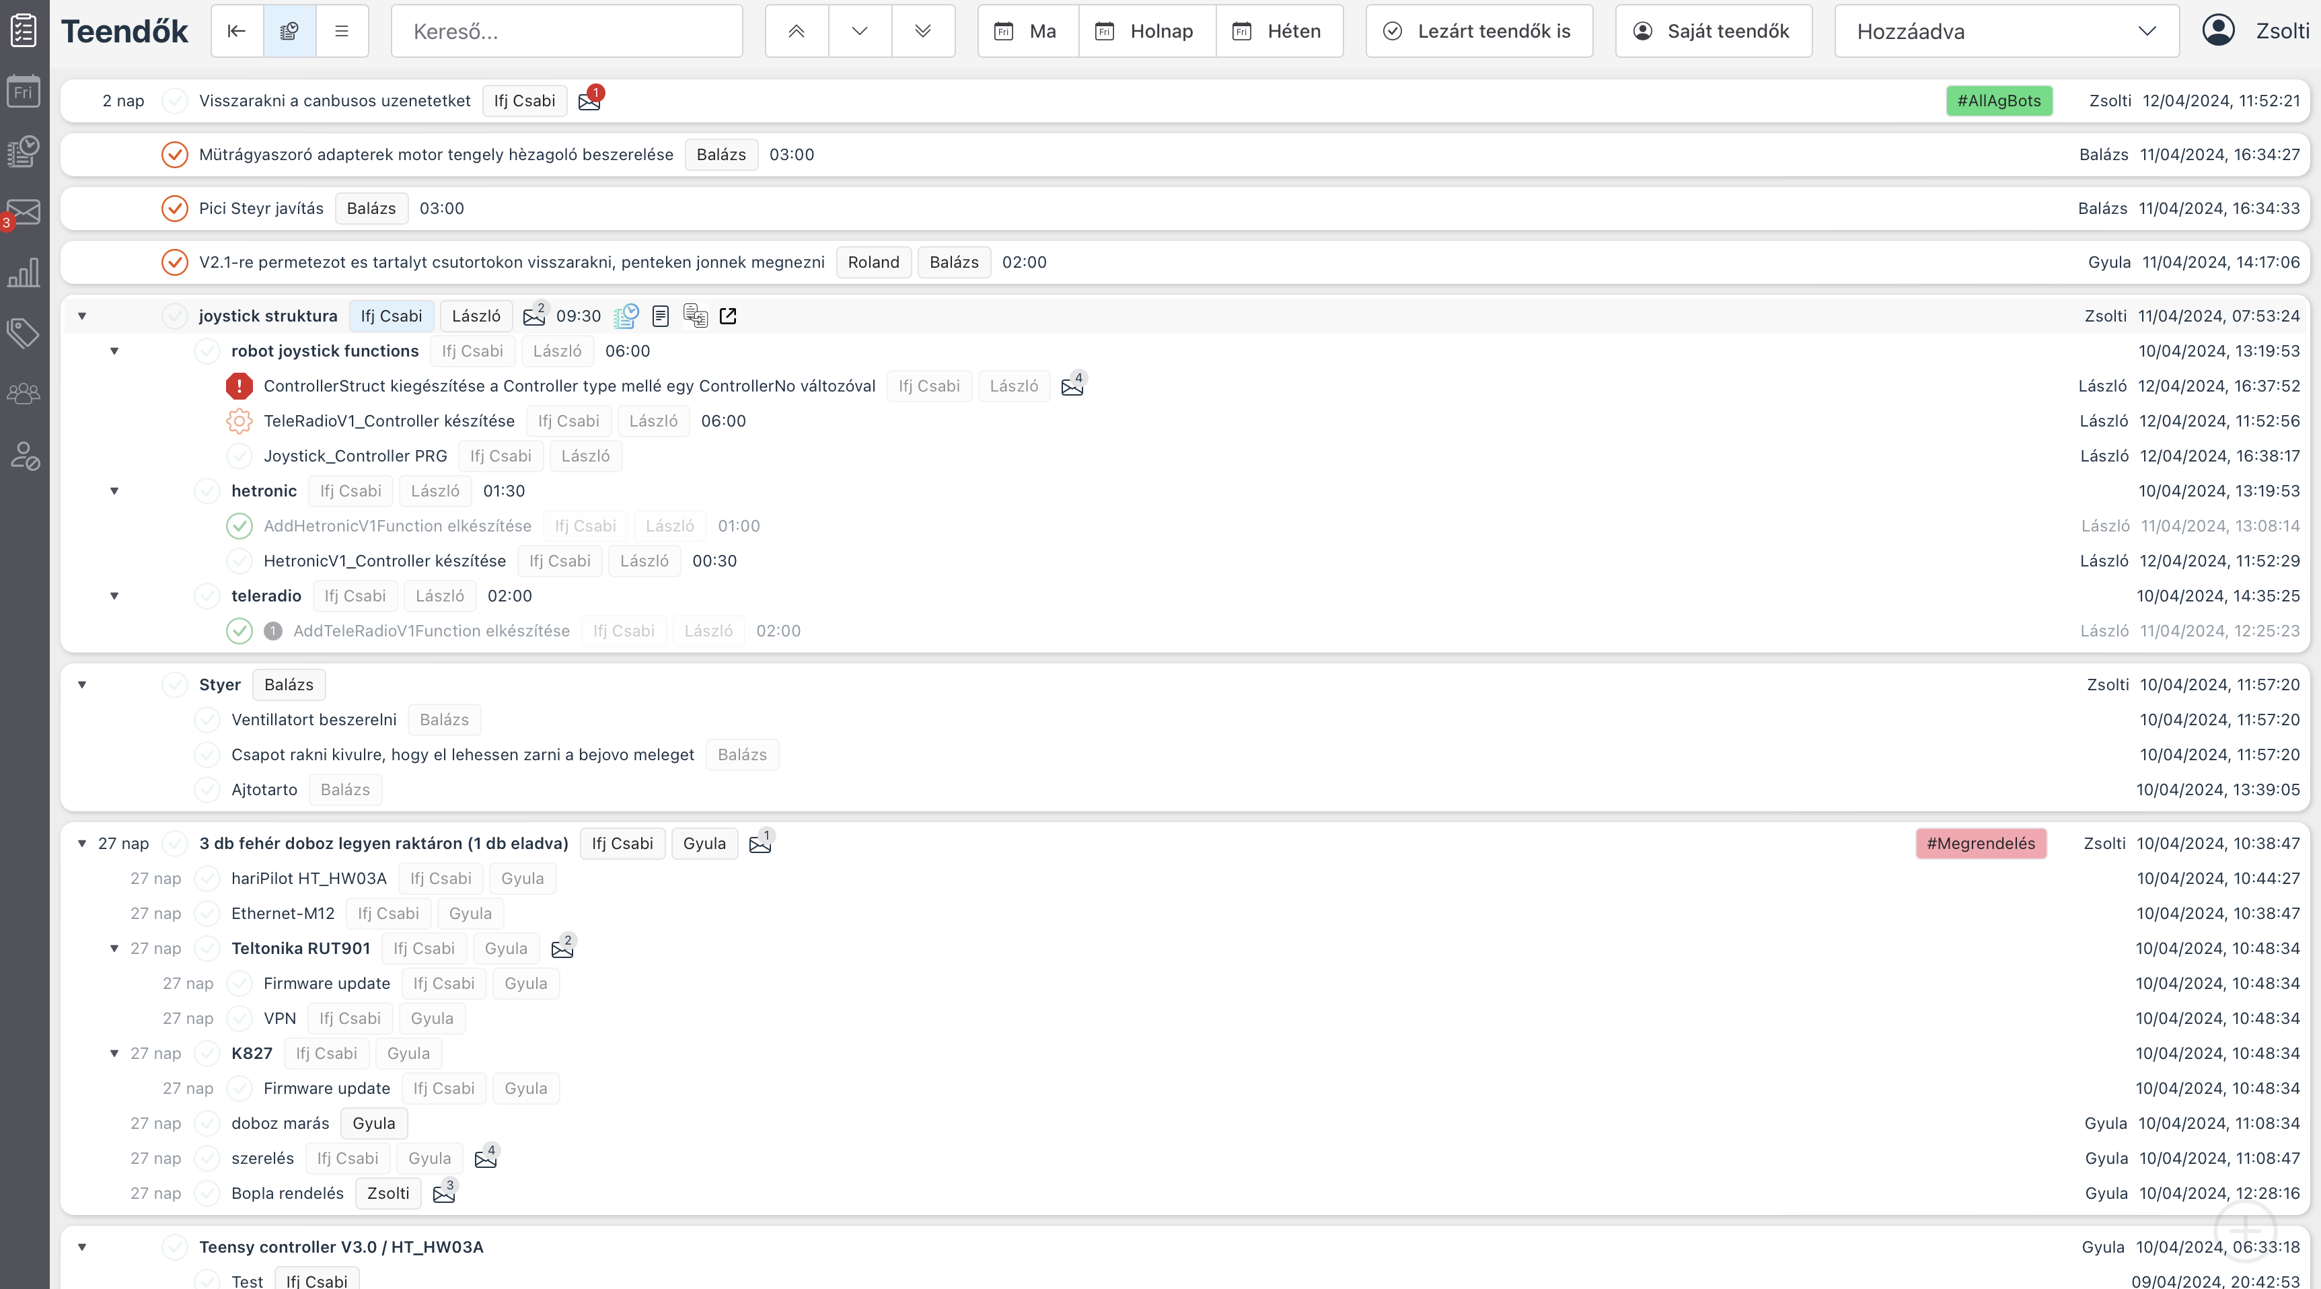This screenshot has height=1289, width=2321.
Task: Open the messages envelope in left sidebar
Action: pyautogui.click(x=24, y=213)
